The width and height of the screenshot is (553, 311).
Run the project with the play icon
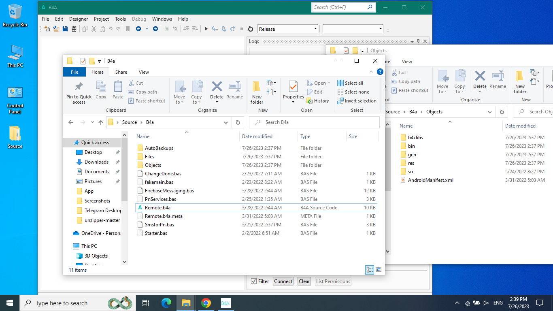(x=206, y=29)
